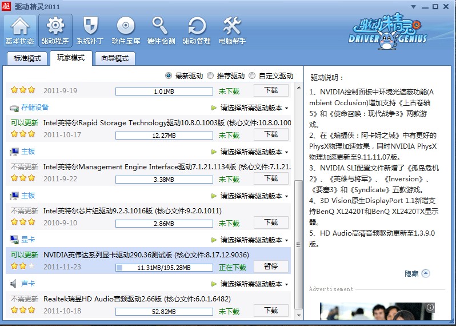
Task: Click the title bar dropdown menu arrow
Action: [413, 7]
